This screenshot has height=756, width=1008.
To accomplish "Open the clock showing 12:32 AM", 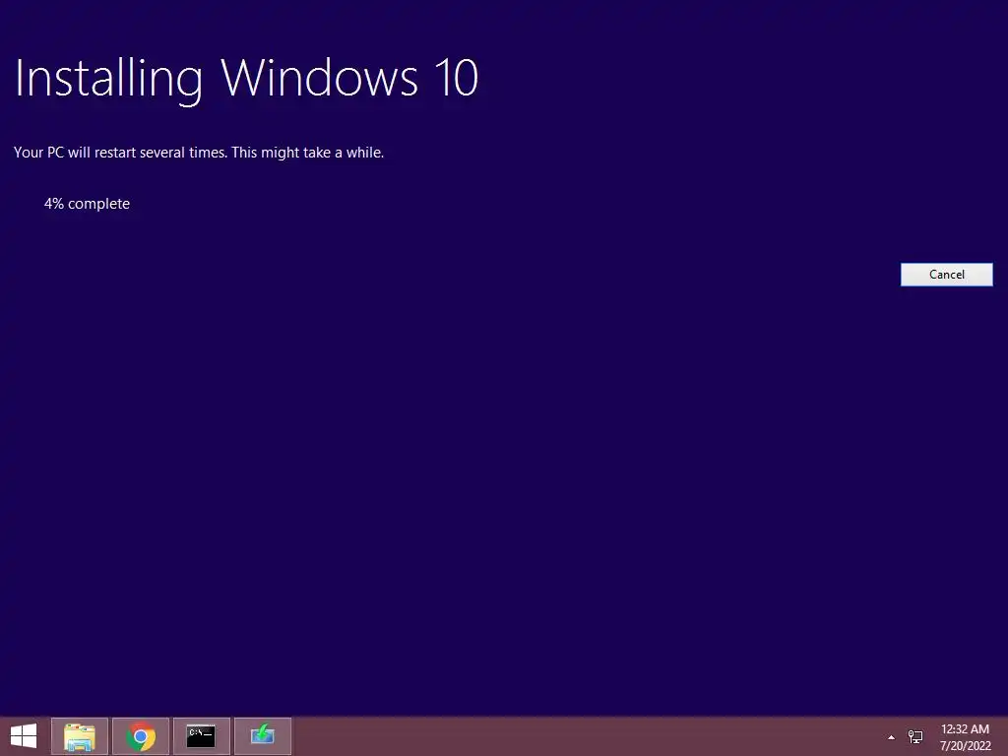I will pyautogui.click(x=965, y=736).
